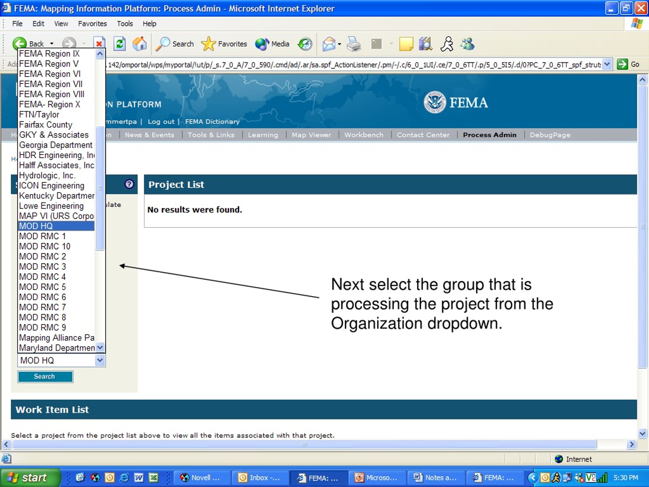Select MOD RMC 9 option

click(56, 327)
